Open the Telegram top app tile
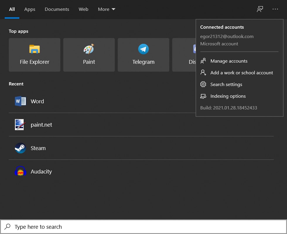The height and width of the screenshot is (234, 287). pyautogui.click(x=143, y=55)
